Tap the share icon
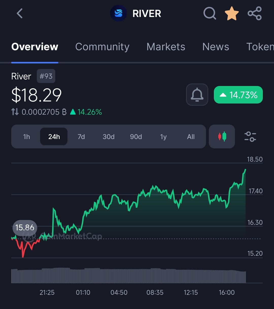 254,13
